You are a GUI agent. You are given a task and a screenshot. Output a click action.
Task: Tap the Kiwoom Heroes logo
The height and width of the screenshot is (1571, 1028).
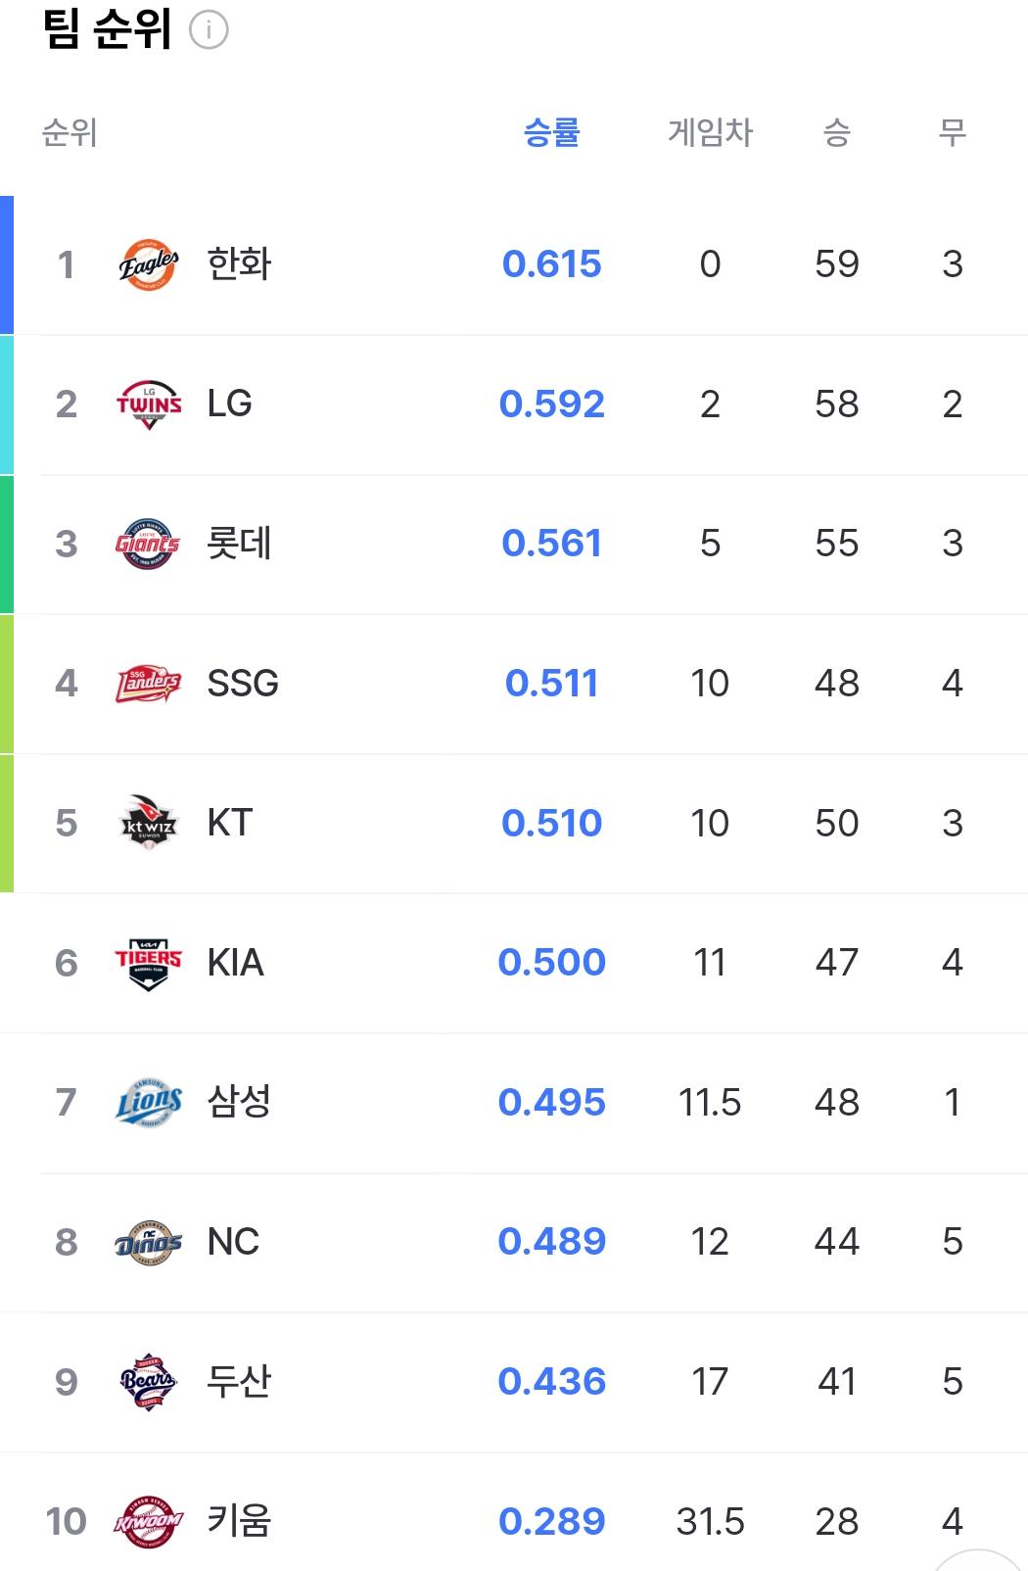point(149,1522)
